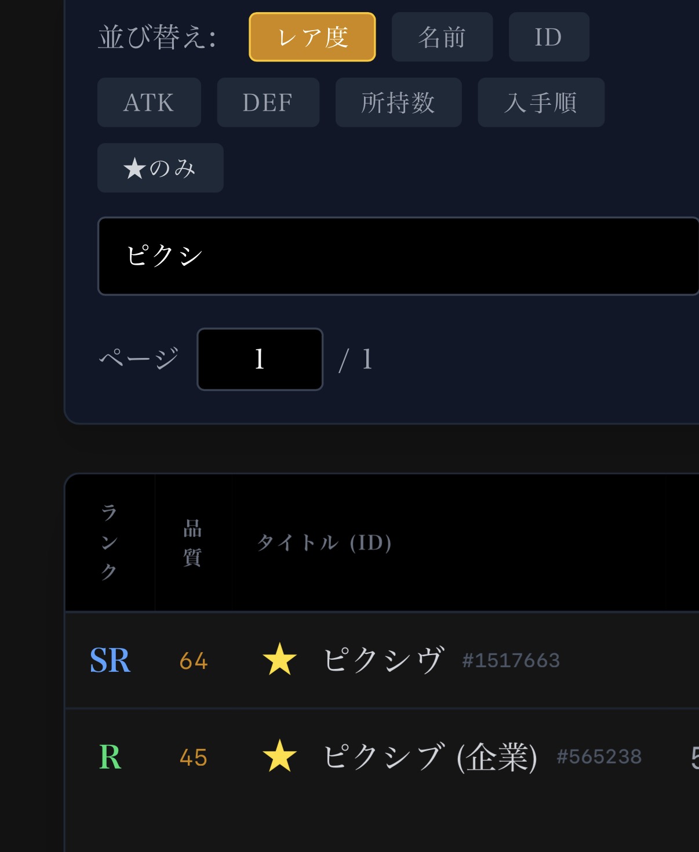
Task: Enable the ★のみ filter
Action: (160, 168)
